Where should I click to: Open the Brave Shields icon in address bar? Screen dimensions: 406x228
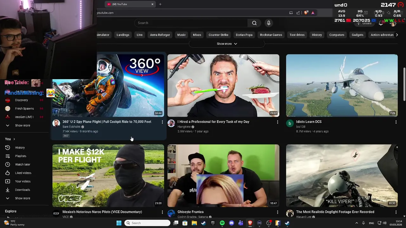[x=306, y=13]
